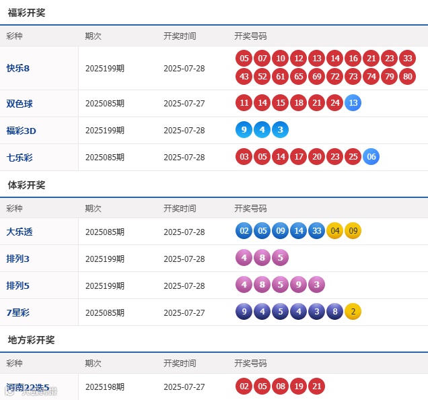Click issue 2025199期 in 福彩3D row
Image resolution: width=428 pixels, height=400 pixels.
coord(105,131)
